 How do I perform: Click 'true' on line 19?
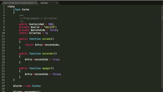pos(56,60)
